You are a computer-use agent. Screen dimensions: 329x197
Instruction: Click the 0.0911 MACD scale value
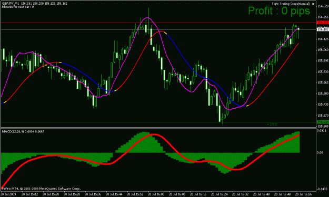coord(322,131)
